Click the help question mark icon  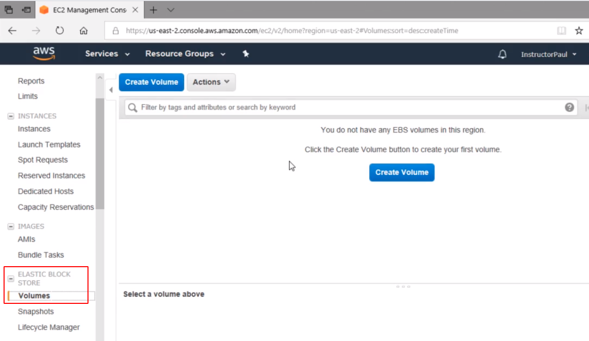pyautogui.click(x=569, y=107)
